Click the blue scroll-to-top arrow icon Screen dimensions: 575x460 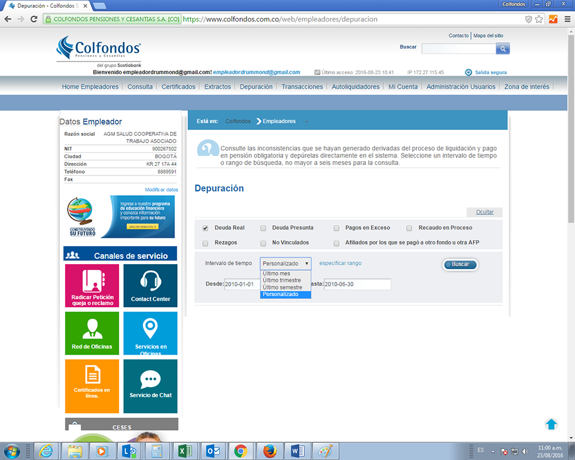(551, 424)
